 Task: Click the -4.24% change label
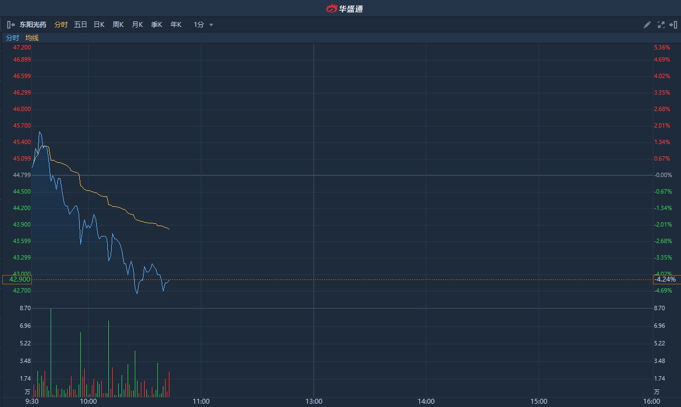(x=663, y=279)
